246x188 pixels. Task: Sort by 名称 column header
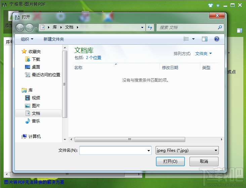click(78, 67)
